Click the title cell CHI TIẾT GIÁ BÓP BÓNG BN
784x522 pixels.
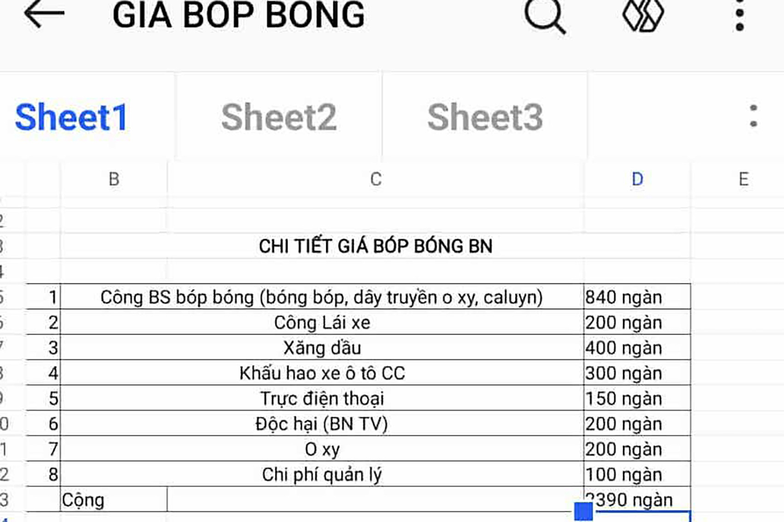375,246
